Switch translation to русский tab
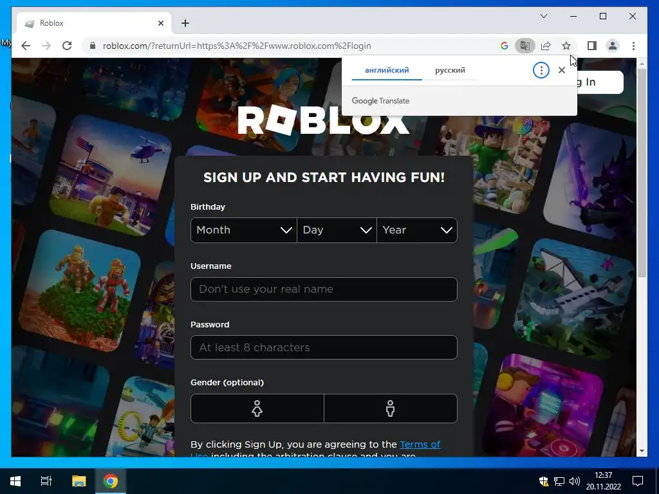Image resolution: width=659 pixels, height=494 pixels. [450, 70]
